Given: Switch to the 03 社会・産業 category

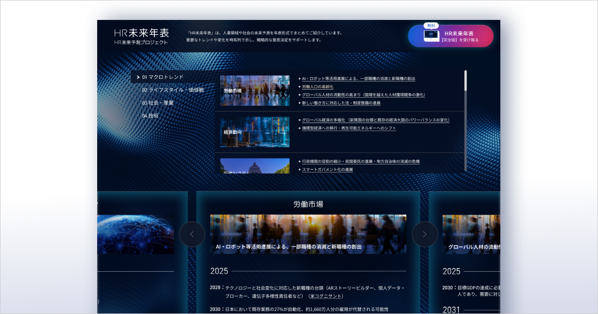Looking at the screenshot, I should [157, 103].
